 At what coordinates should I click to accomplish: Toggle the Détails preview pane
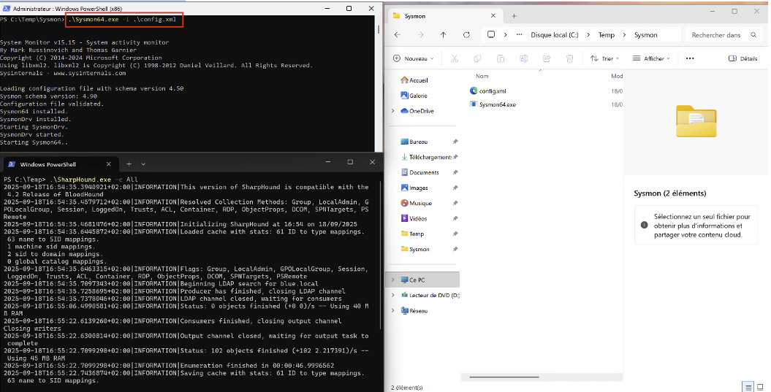(743, 58)
